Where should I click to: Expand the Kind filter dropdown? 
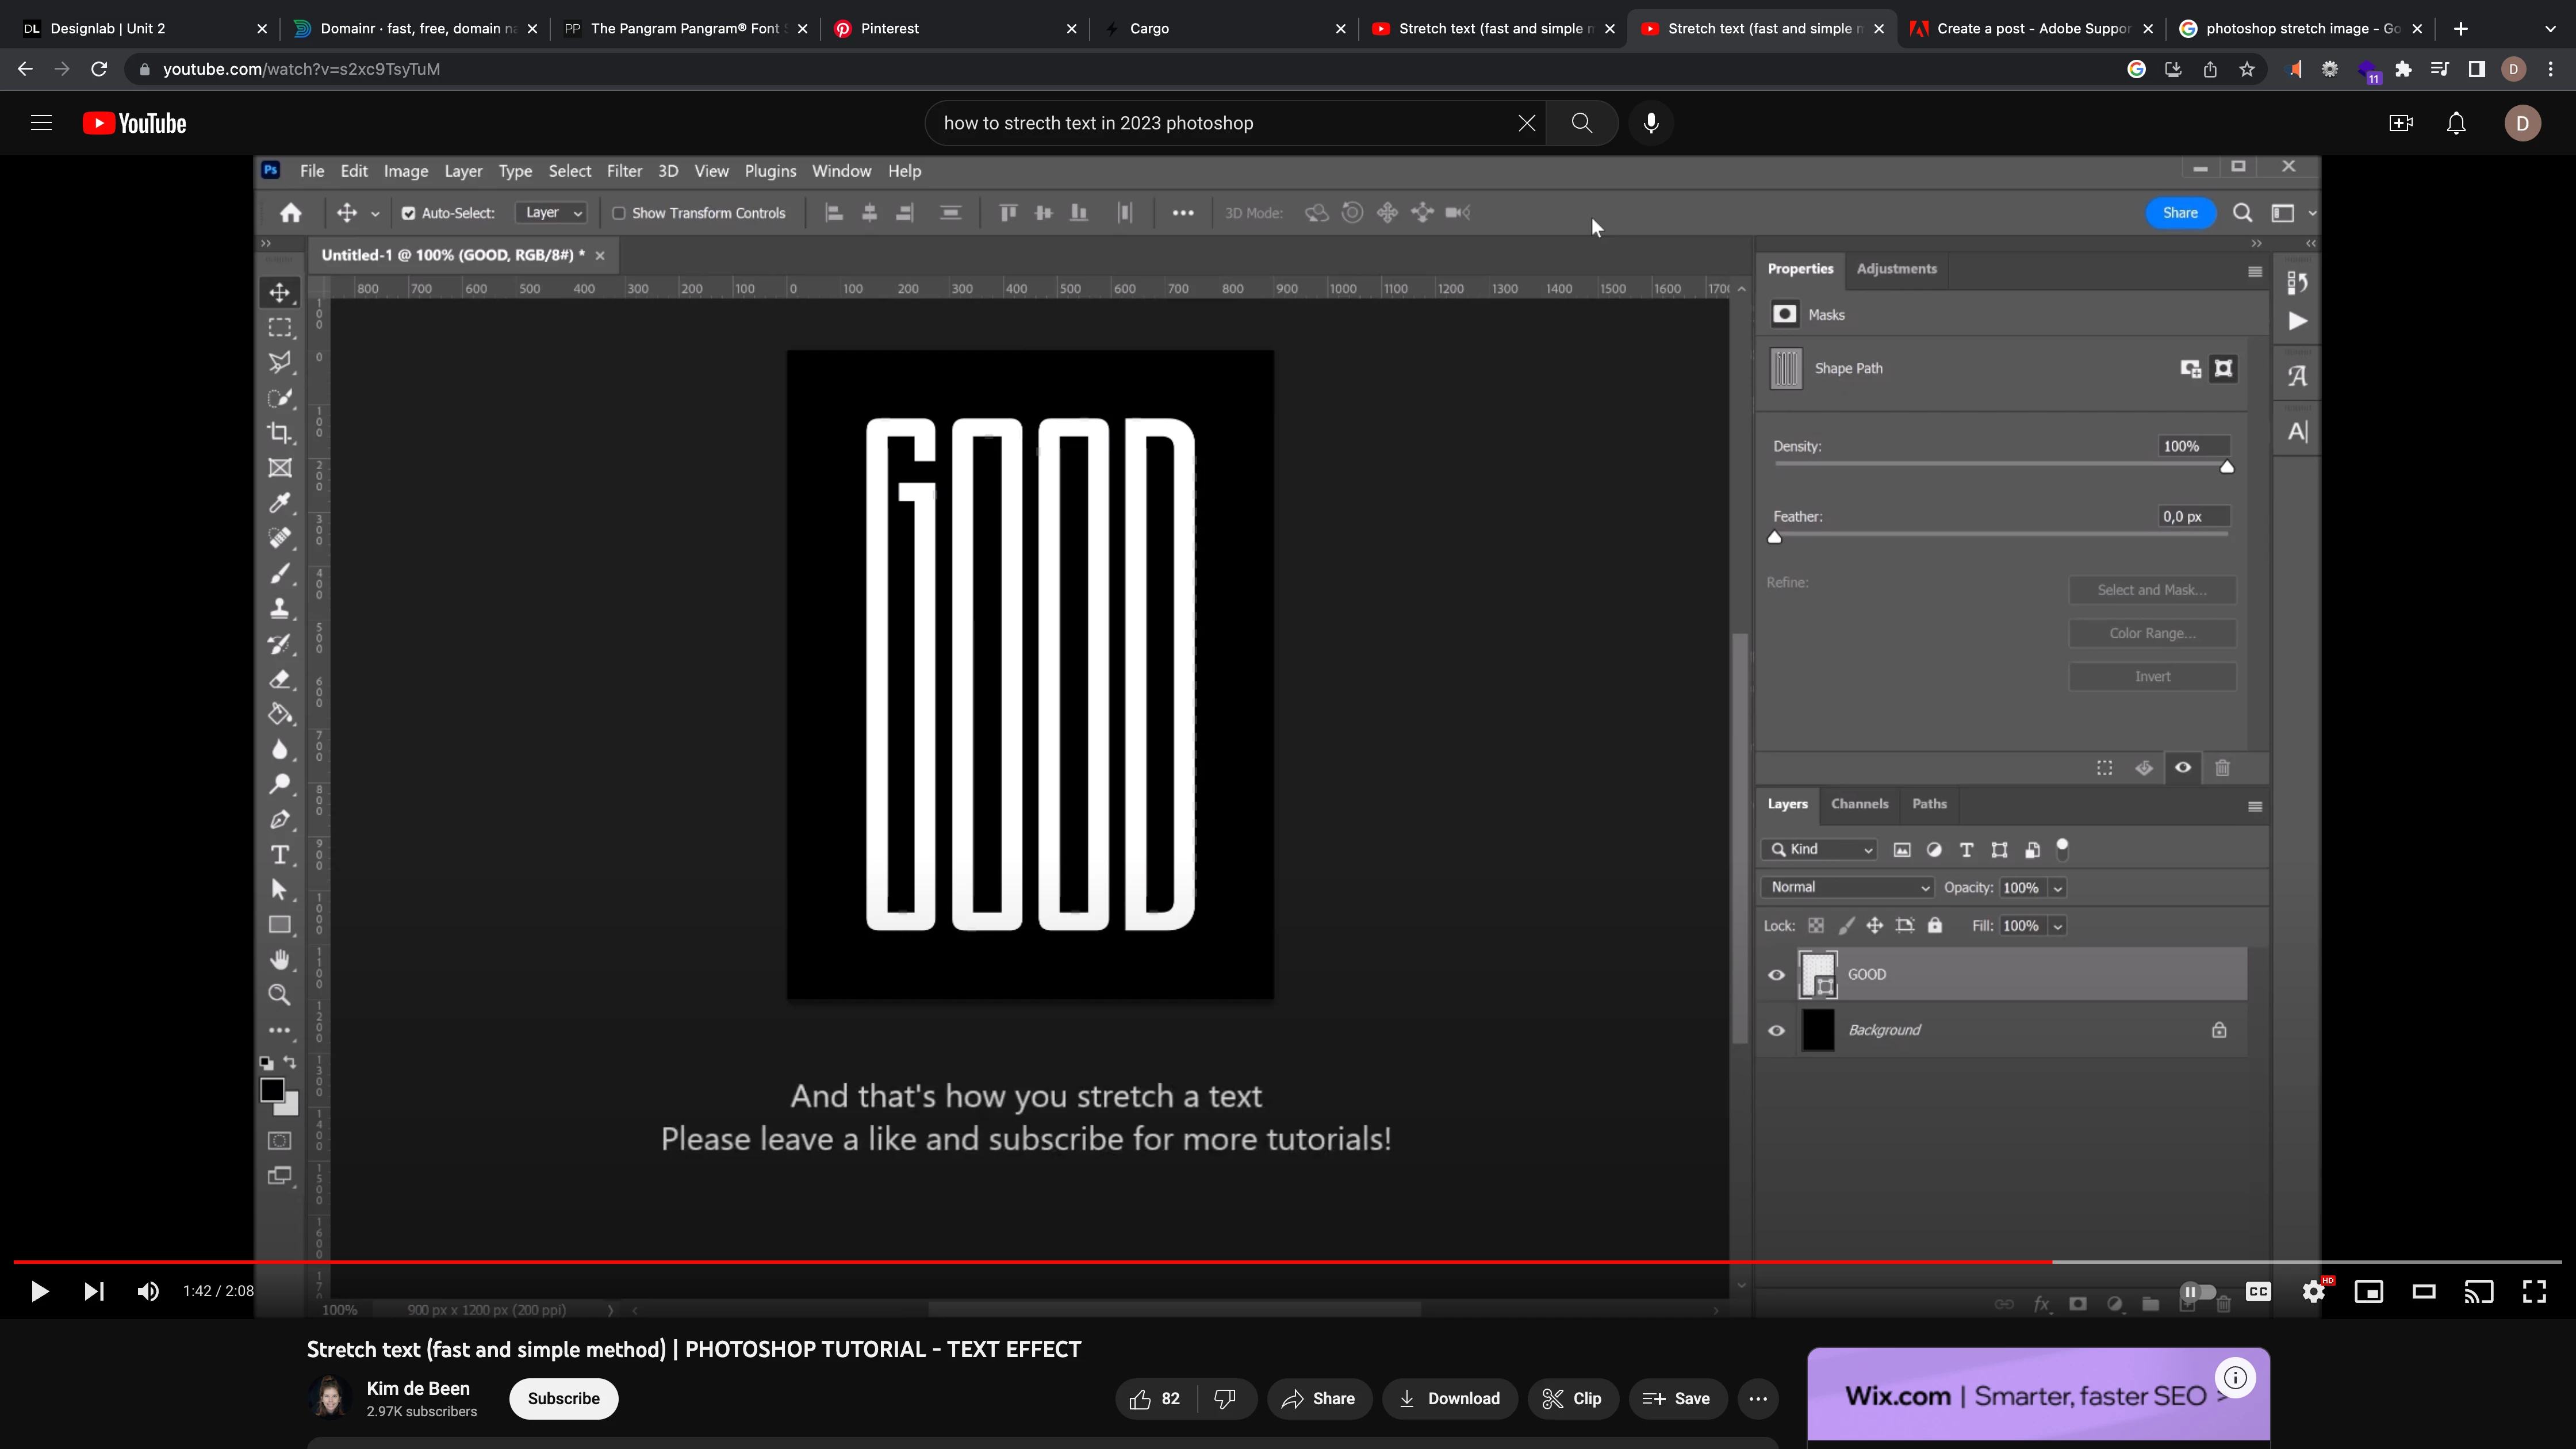1820,849
